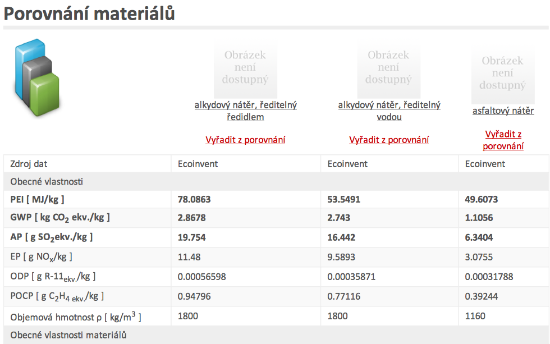Viewport: 550px width, 344px height.
Task: Remove asfaltový nátěr from comparison
Action: 503,140
